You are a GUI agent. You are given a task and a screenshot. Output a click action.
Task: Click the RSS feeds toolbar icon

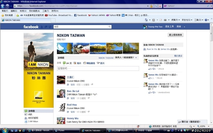click(154, 20)
